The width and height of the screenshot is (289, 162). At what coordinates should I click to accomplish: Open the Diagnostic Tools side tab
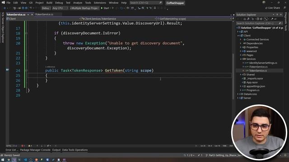pyautogui.click(x=286, y=22)
